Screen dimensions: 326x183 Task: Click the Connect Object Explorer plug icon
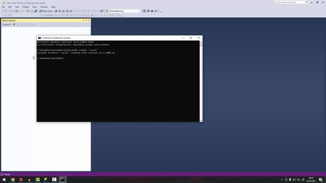[x=14, y=24]
